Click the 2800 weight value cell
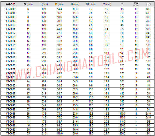 (122, 133)
